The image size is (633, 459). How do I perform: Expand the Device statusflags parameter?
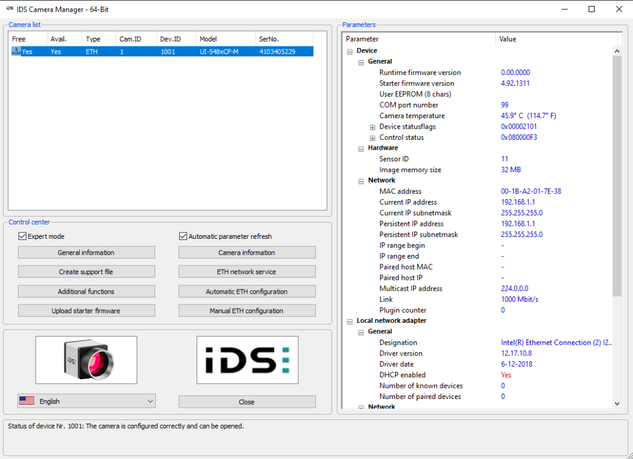click(372, 126)
